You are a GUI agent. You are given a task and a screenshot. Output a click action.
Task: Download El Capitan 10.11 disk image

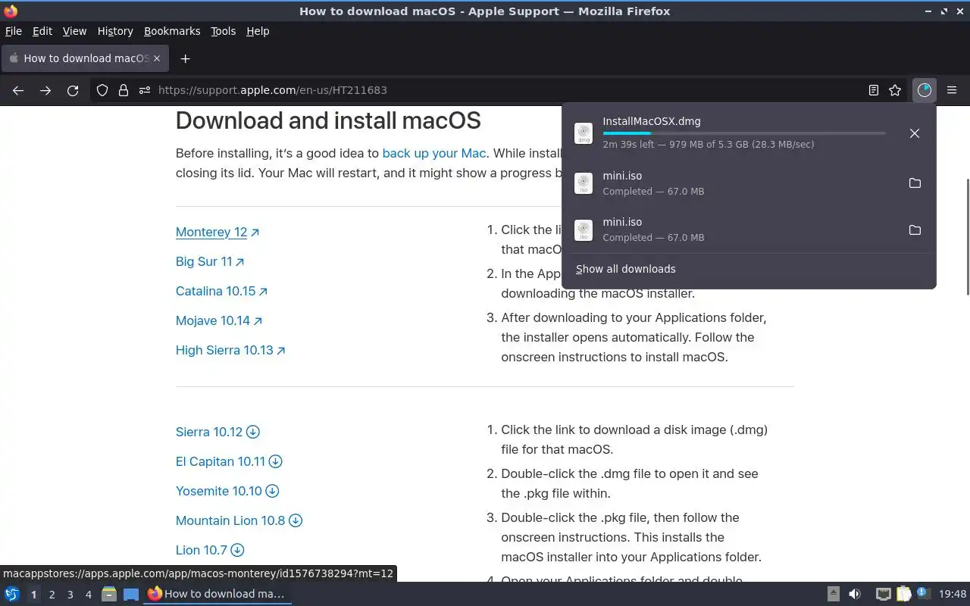229,462
